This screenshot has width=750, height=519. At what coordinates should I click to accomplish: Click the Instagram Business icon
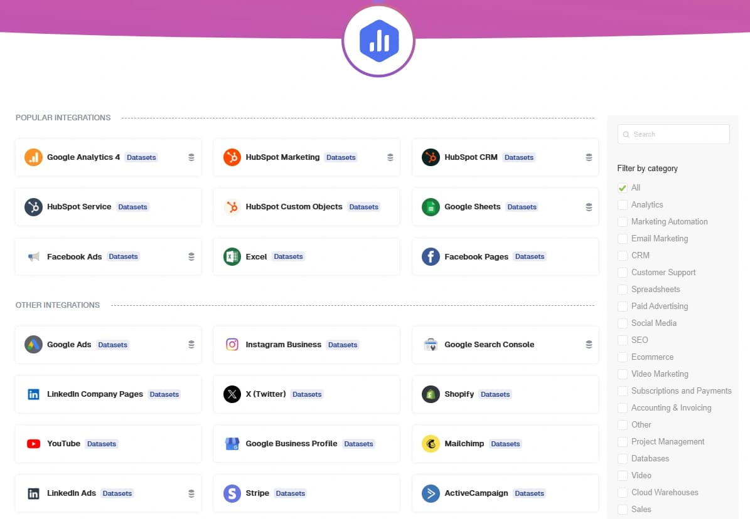232,345
